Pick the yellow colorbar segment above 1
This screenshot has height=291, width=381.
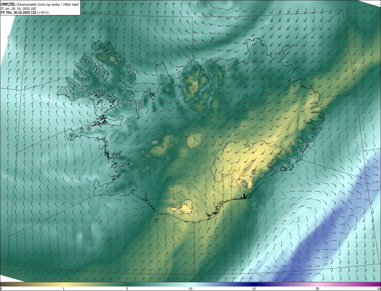tap(64, 284)
